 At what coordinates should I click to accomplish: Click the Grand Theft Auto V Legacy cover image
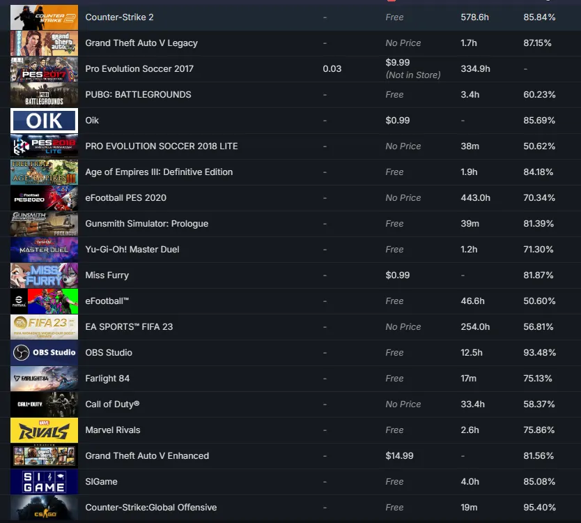tap(44, 43)
